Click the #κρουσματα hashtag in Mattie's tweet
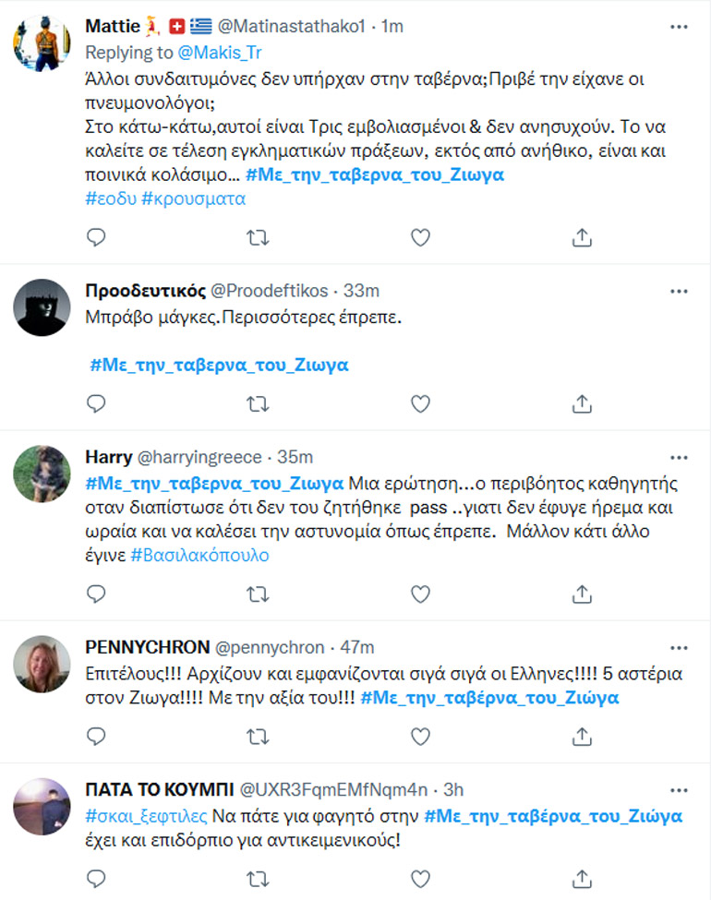Viewport: 711px width, 900px height. (x=194, y=198)
